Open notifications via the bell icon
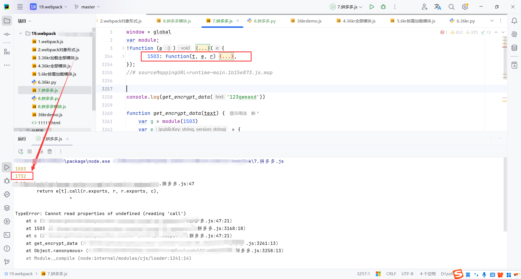521x279 pixels. (x=514, y=21)
